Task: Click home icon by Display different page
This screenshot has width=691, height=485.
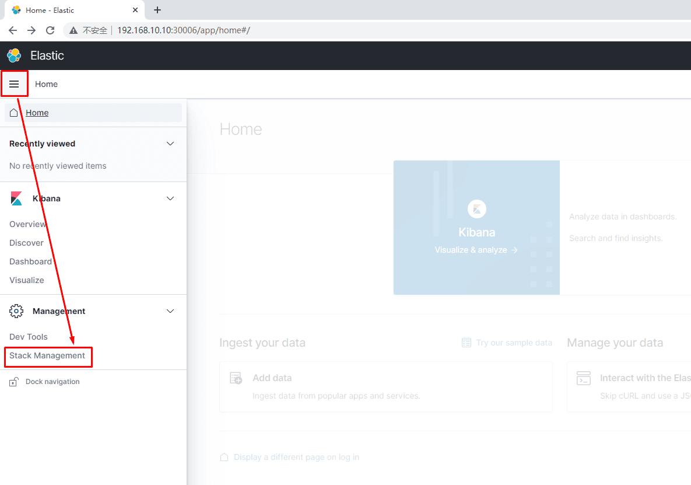Action: tap(225, 457)
